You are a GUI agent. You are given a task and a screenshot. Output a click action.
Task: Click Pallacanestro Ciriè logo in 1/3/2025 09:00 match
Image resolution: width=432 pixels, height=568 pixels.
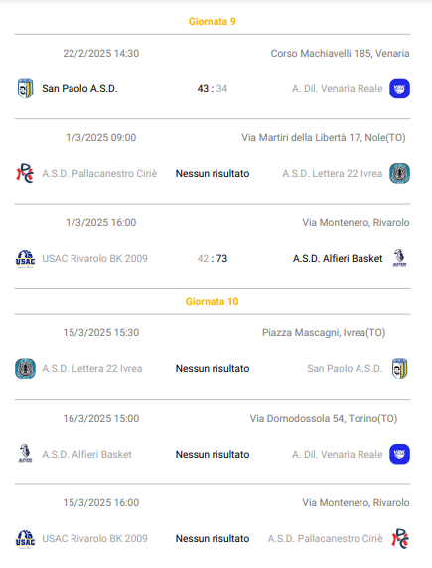(x=25, y=173)
